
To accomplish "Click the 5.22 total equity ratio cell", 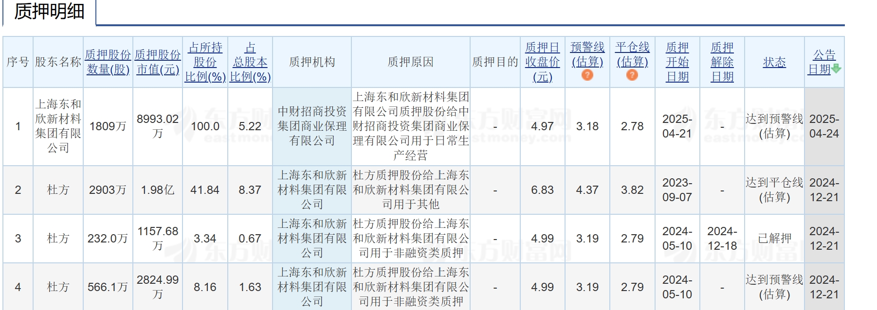I will click(250, 126).
